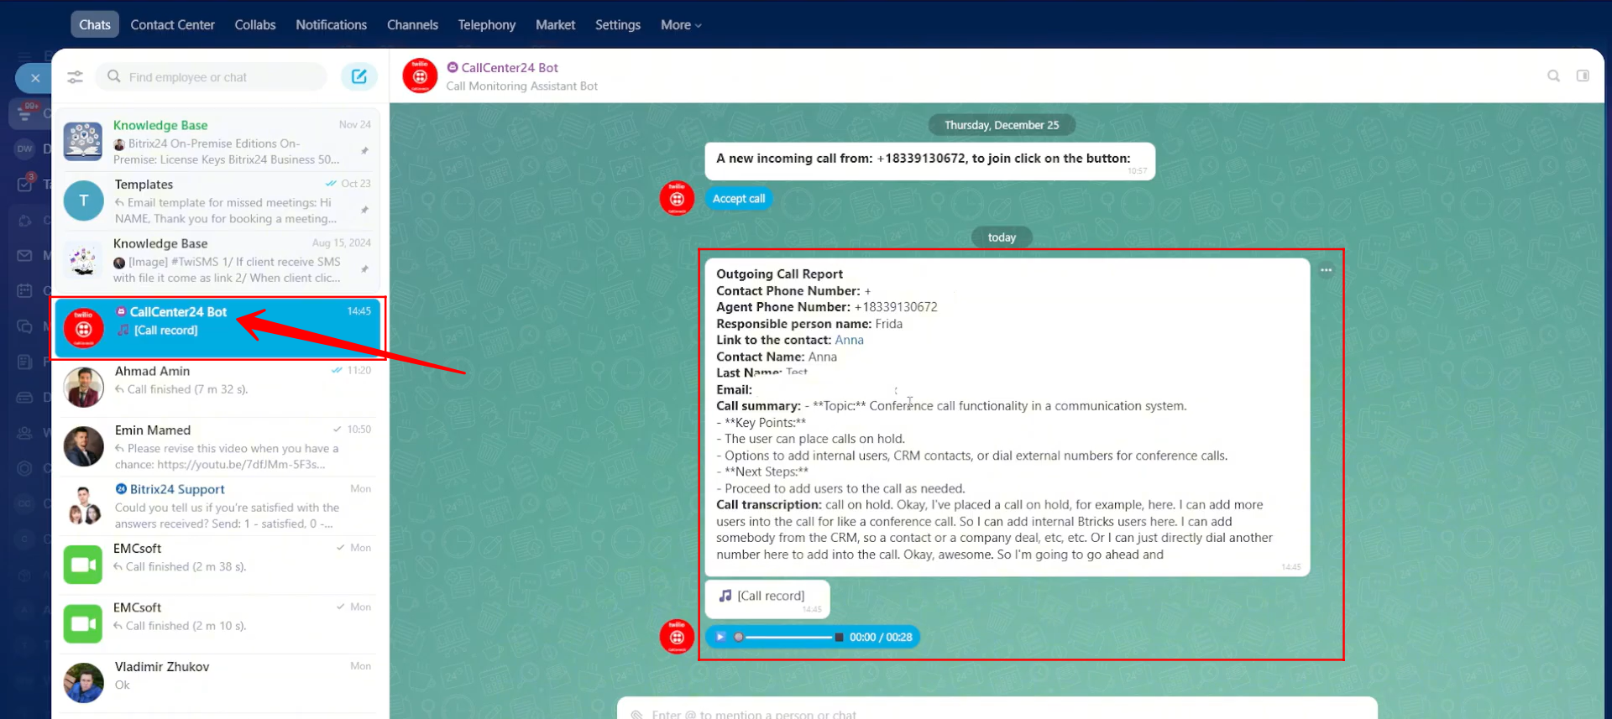Close the left panel with X icon
The height and width of the screenshot is (719, 1612).
(x=34, y=78)
